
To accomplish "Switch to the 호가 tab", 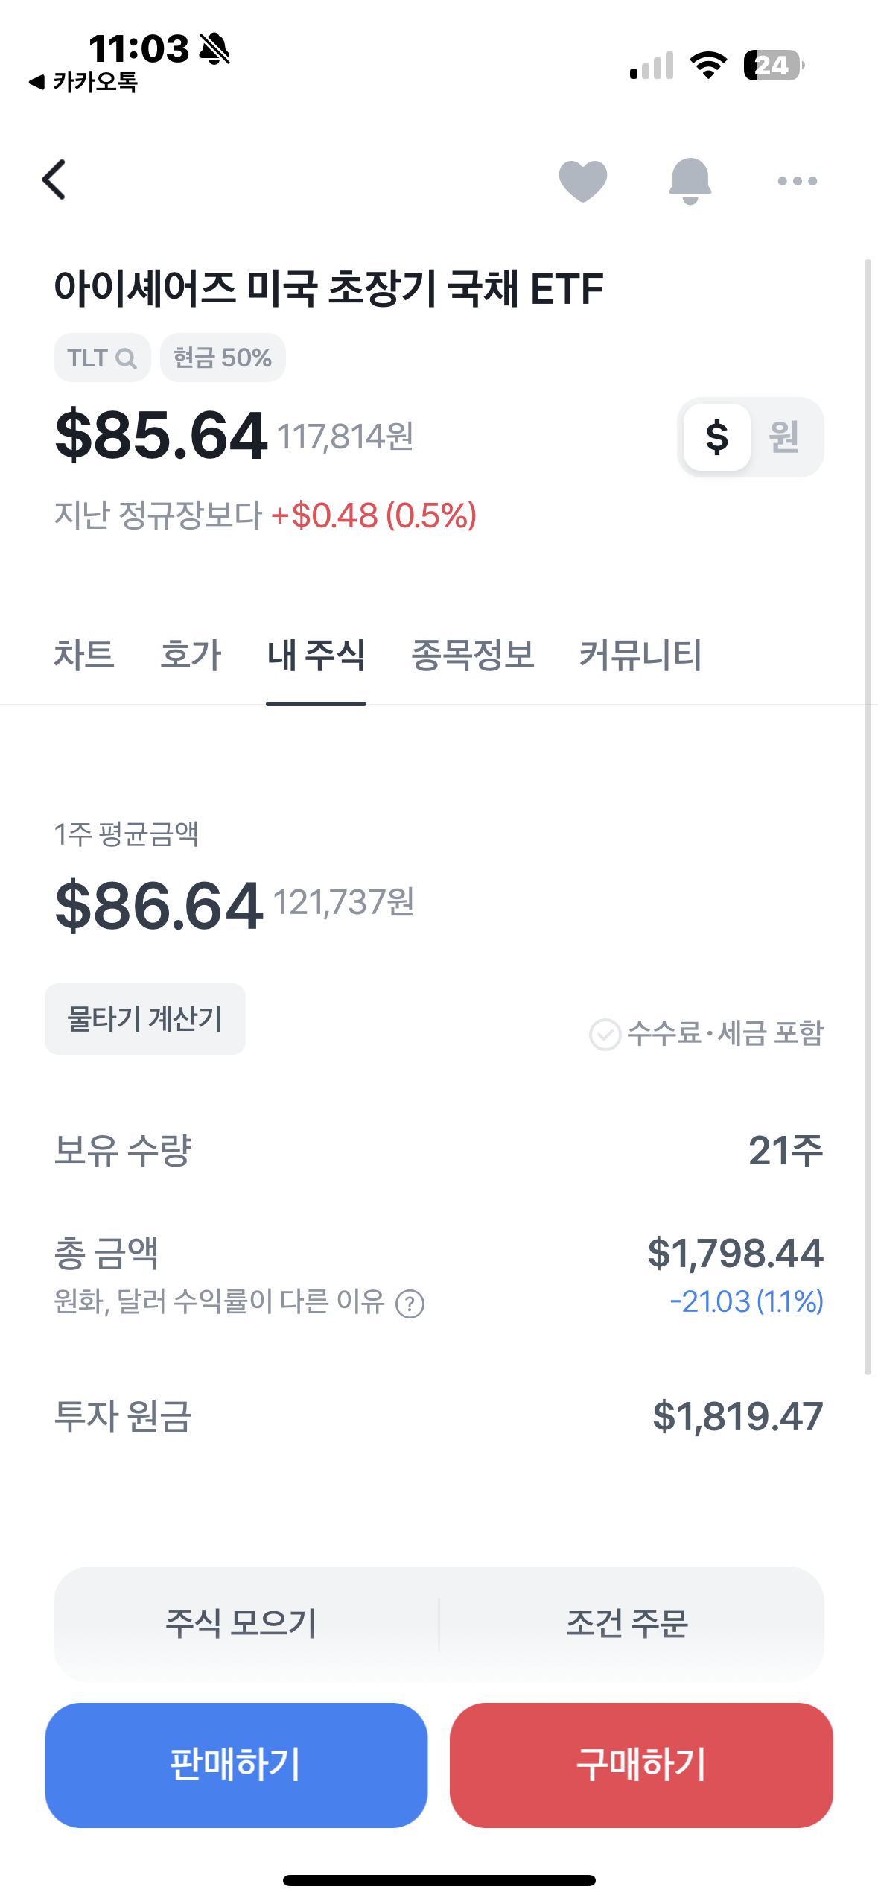I will pyautogui.click(x=191, y=655).
